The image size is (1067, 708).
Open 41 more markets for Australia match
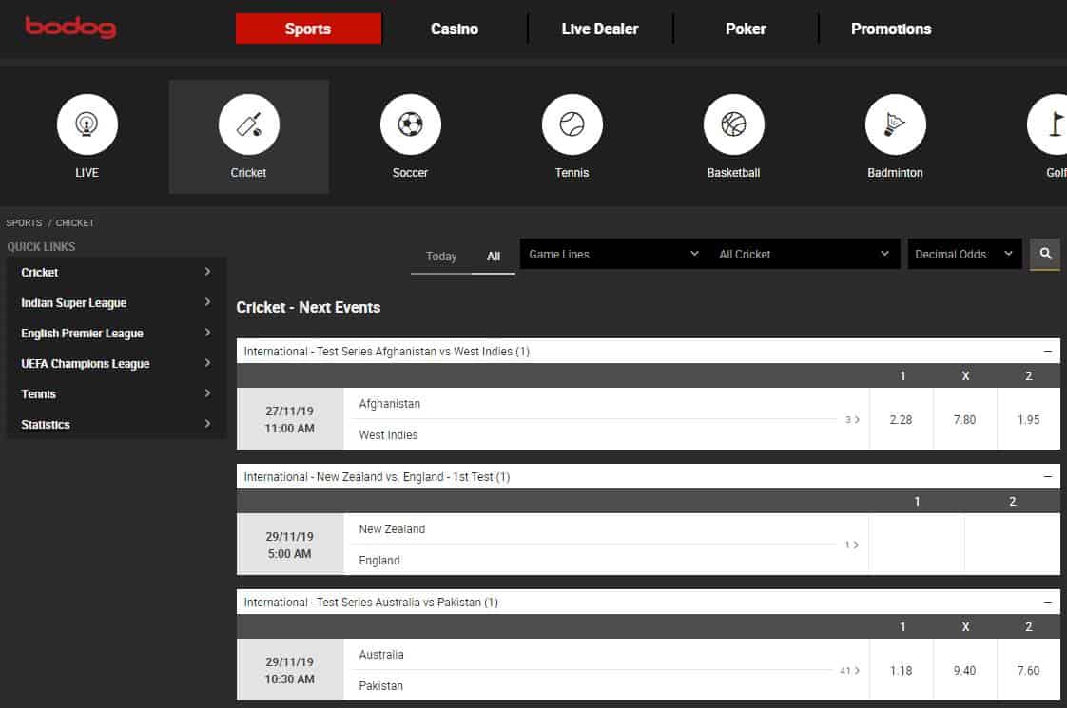tap(850, 671)
